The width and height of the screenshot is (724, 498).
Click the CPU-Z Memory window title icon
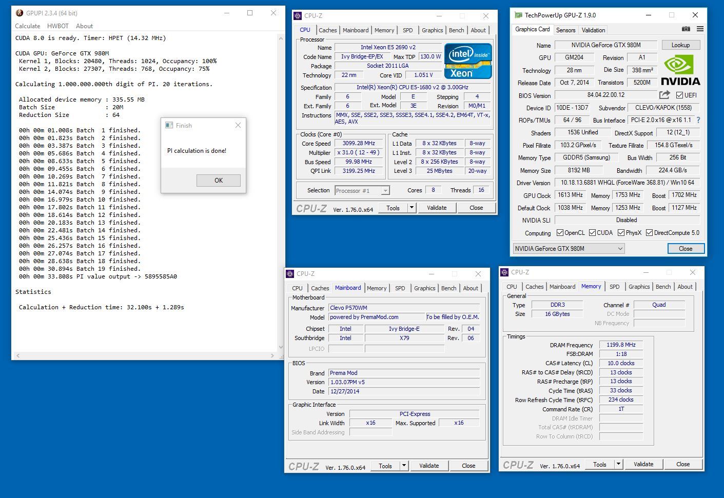504,272
